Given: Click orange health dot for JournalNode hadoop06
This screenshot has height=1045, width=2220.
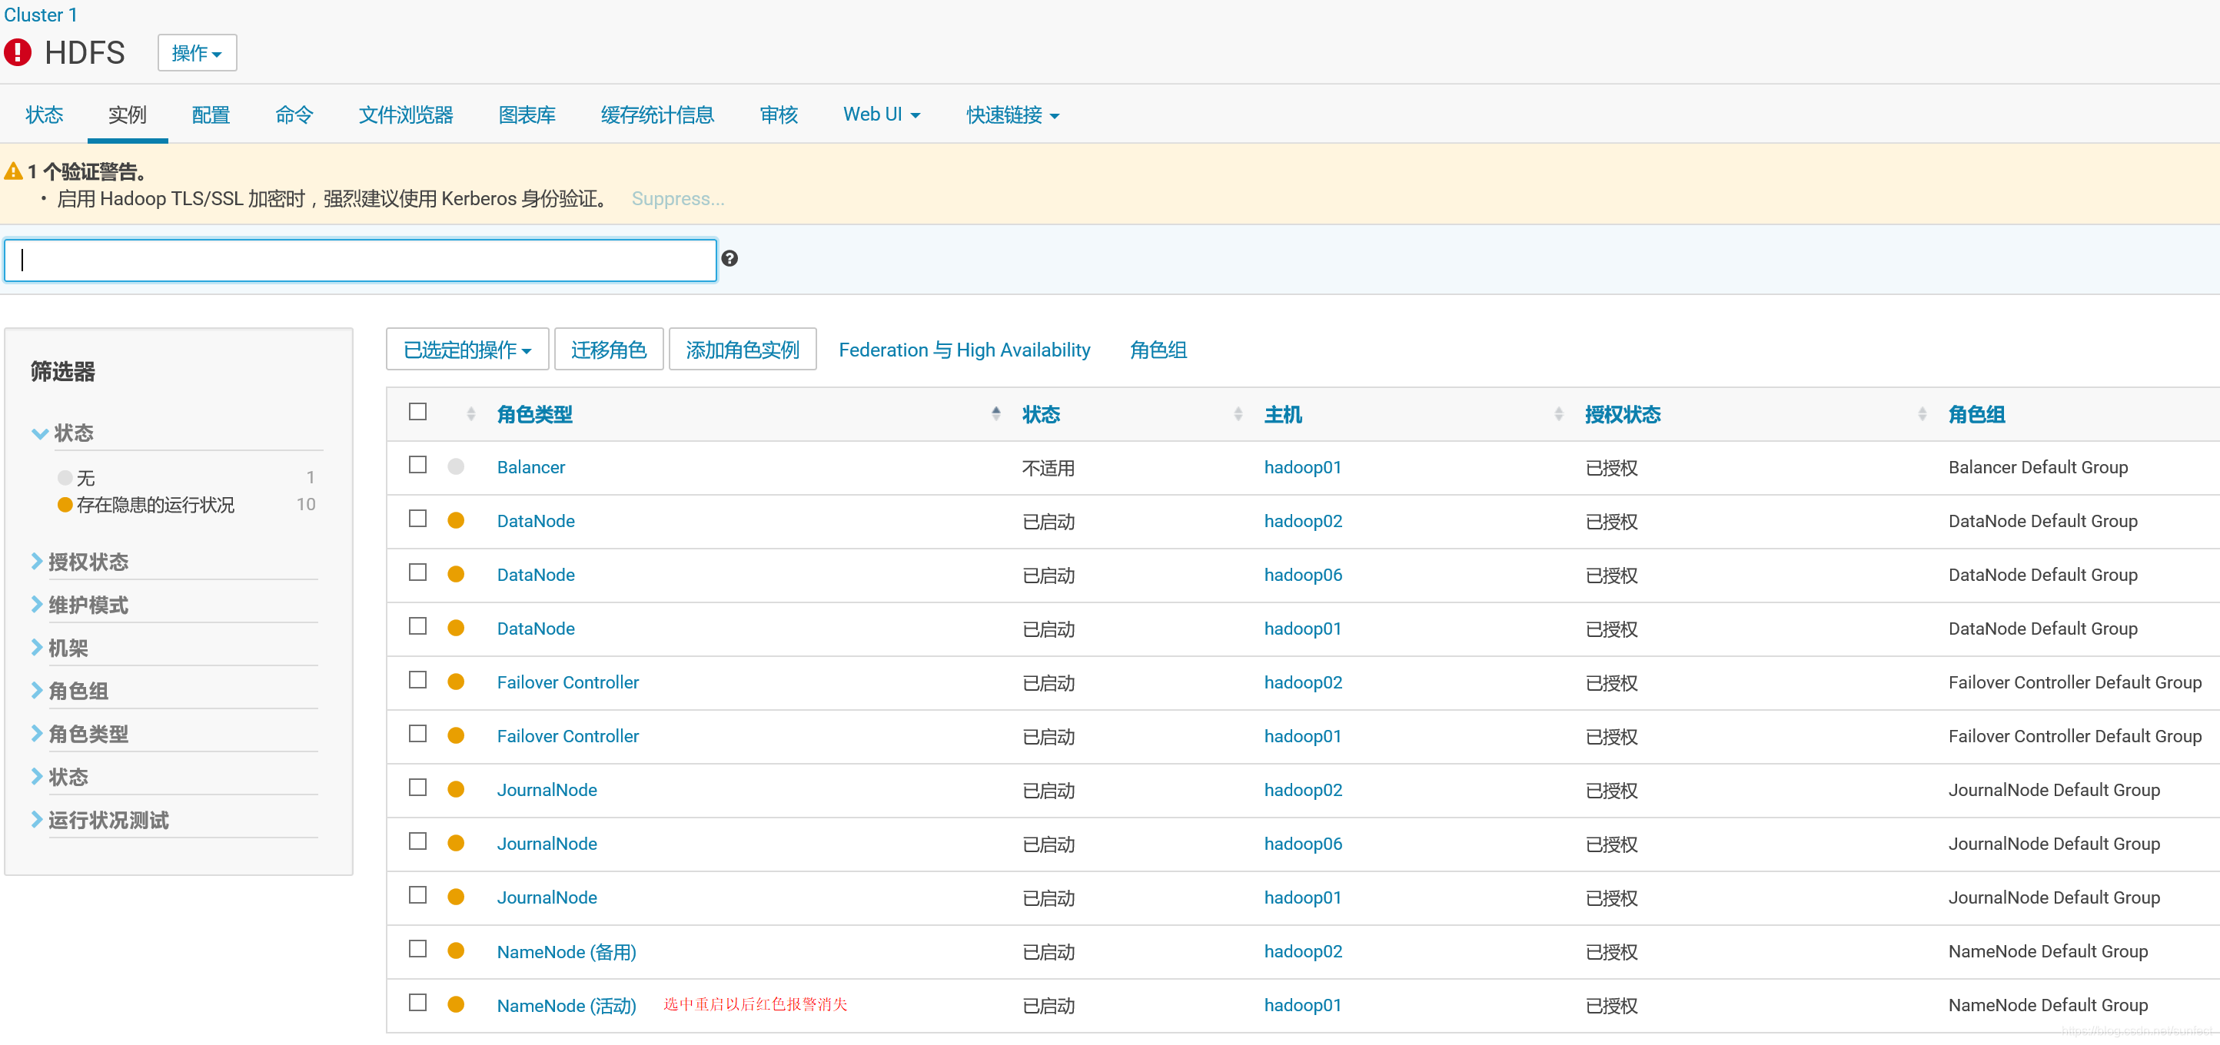Looking at the screenshot, I should 456,844.
